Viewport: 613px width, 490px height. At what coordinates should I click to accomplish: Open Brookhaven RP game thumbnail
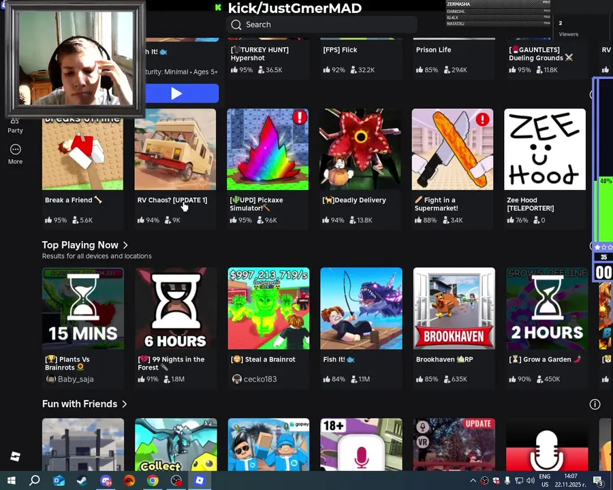point(454,308)
